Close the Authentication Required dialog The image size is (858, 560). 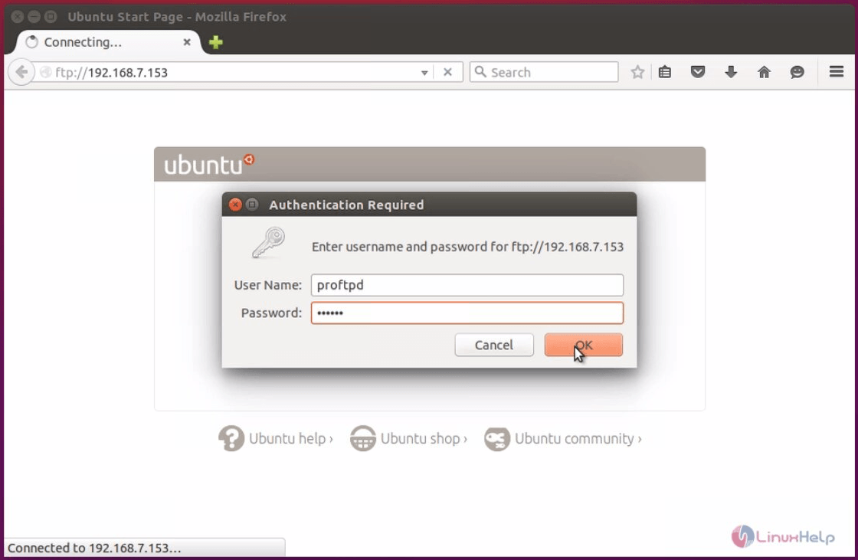click(234, 205)
